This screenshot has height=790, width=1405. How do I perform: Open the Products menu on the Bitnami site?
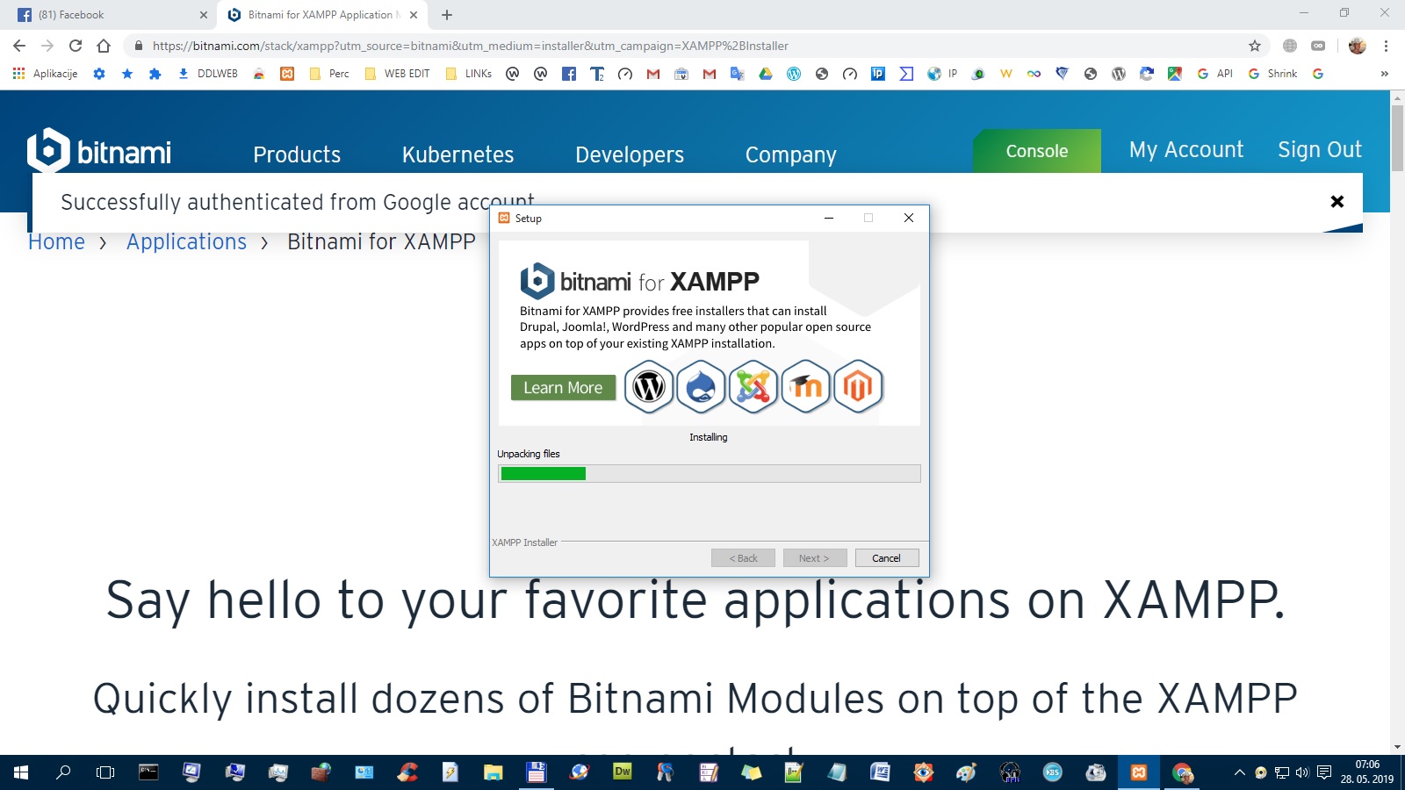pos(297,154)
